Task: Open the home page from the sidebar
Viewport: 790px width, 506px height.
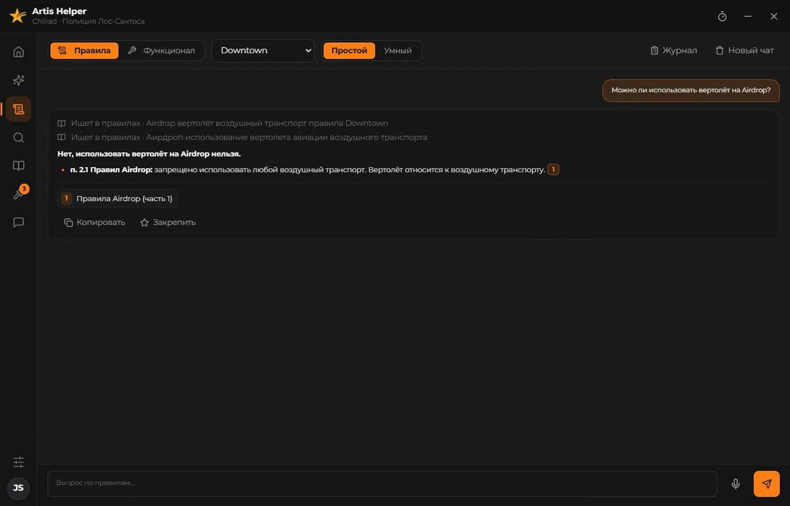Action: 19,52
